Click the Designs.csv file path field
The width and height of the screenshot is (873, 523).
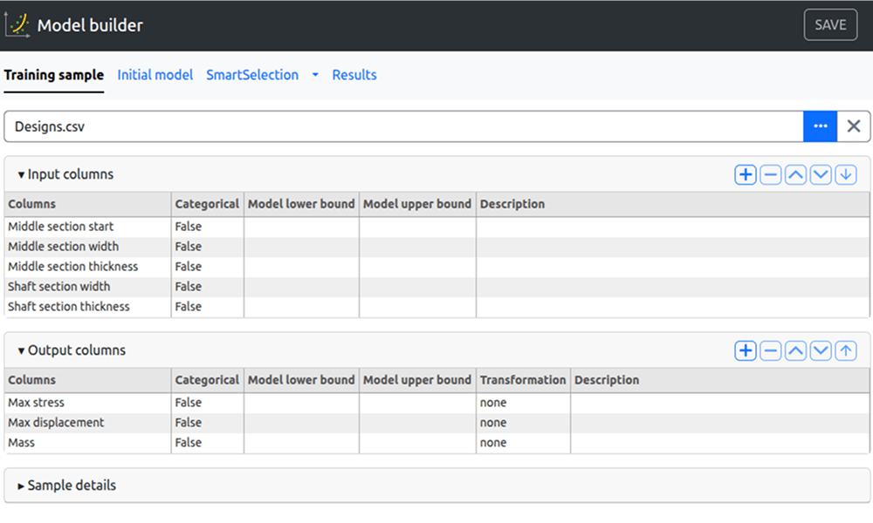(x=402, y=126)
